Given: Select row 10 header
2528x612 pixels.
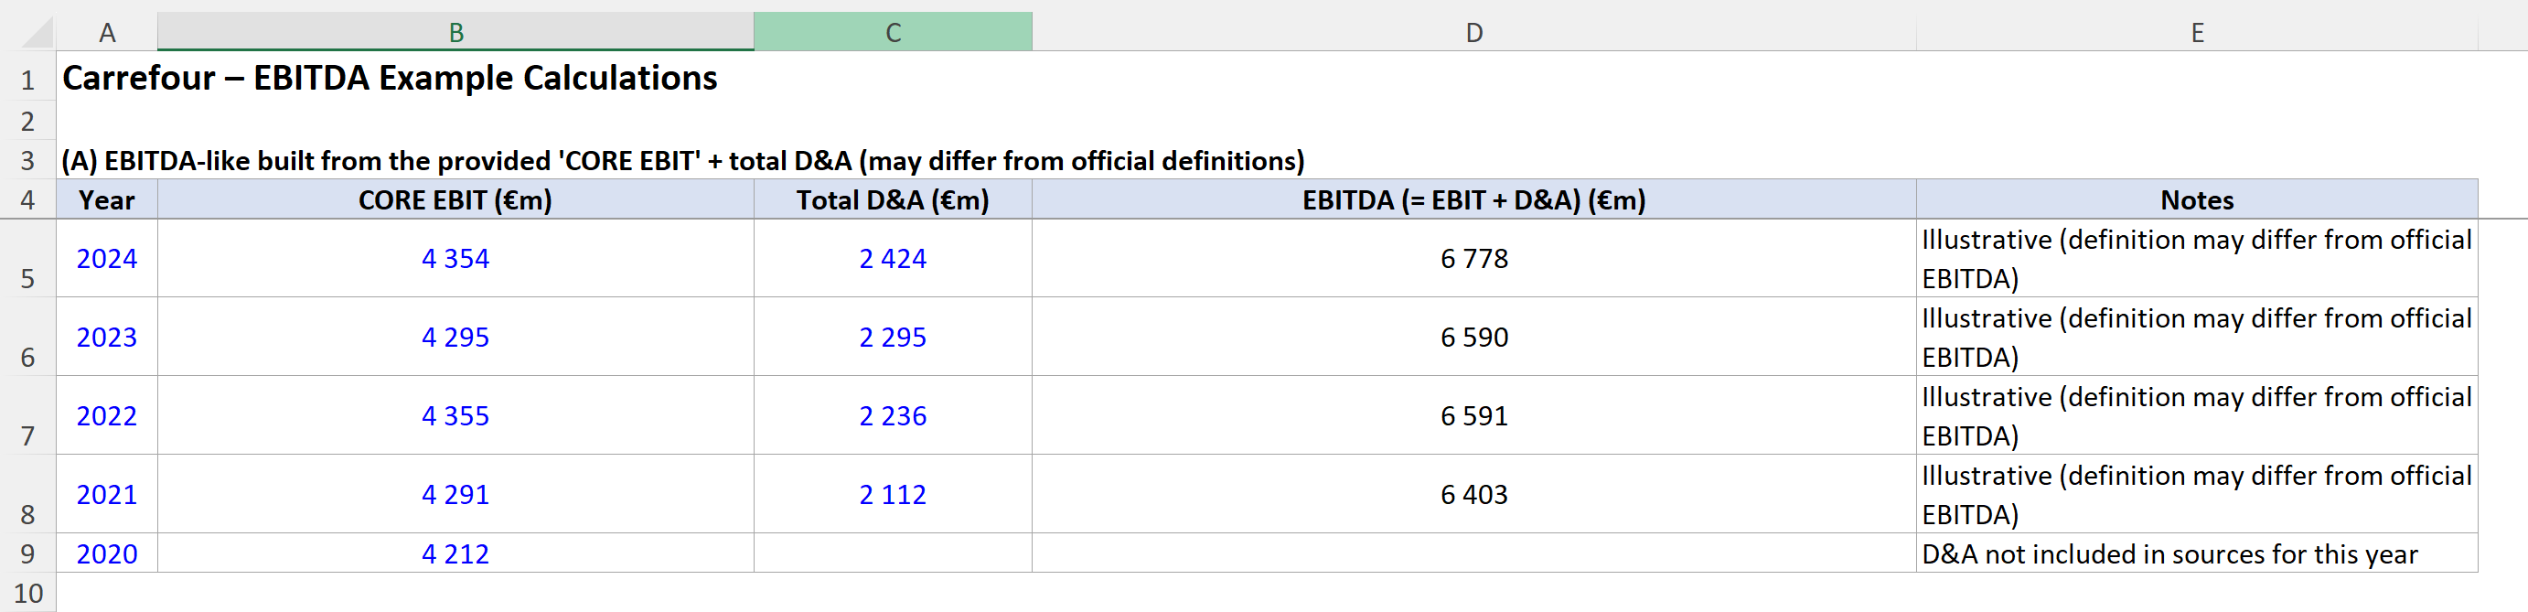Looking at the screenshot, I should point(27,593).
